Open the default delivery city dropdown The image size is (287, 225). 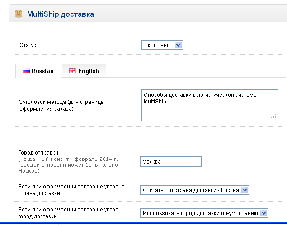[204, 213]
